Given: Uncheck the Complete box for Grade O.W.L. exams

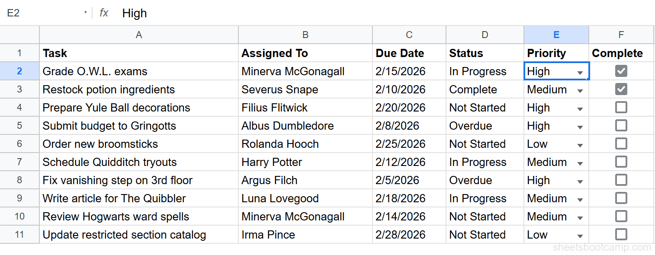Looking at the screenshot, I should pos(621,70).
